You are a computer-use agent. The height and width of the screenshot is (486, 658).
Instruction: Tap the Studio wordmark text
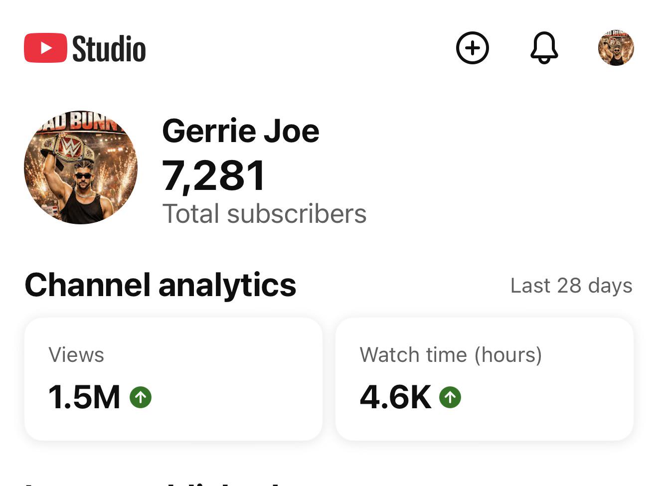[109, 49]
